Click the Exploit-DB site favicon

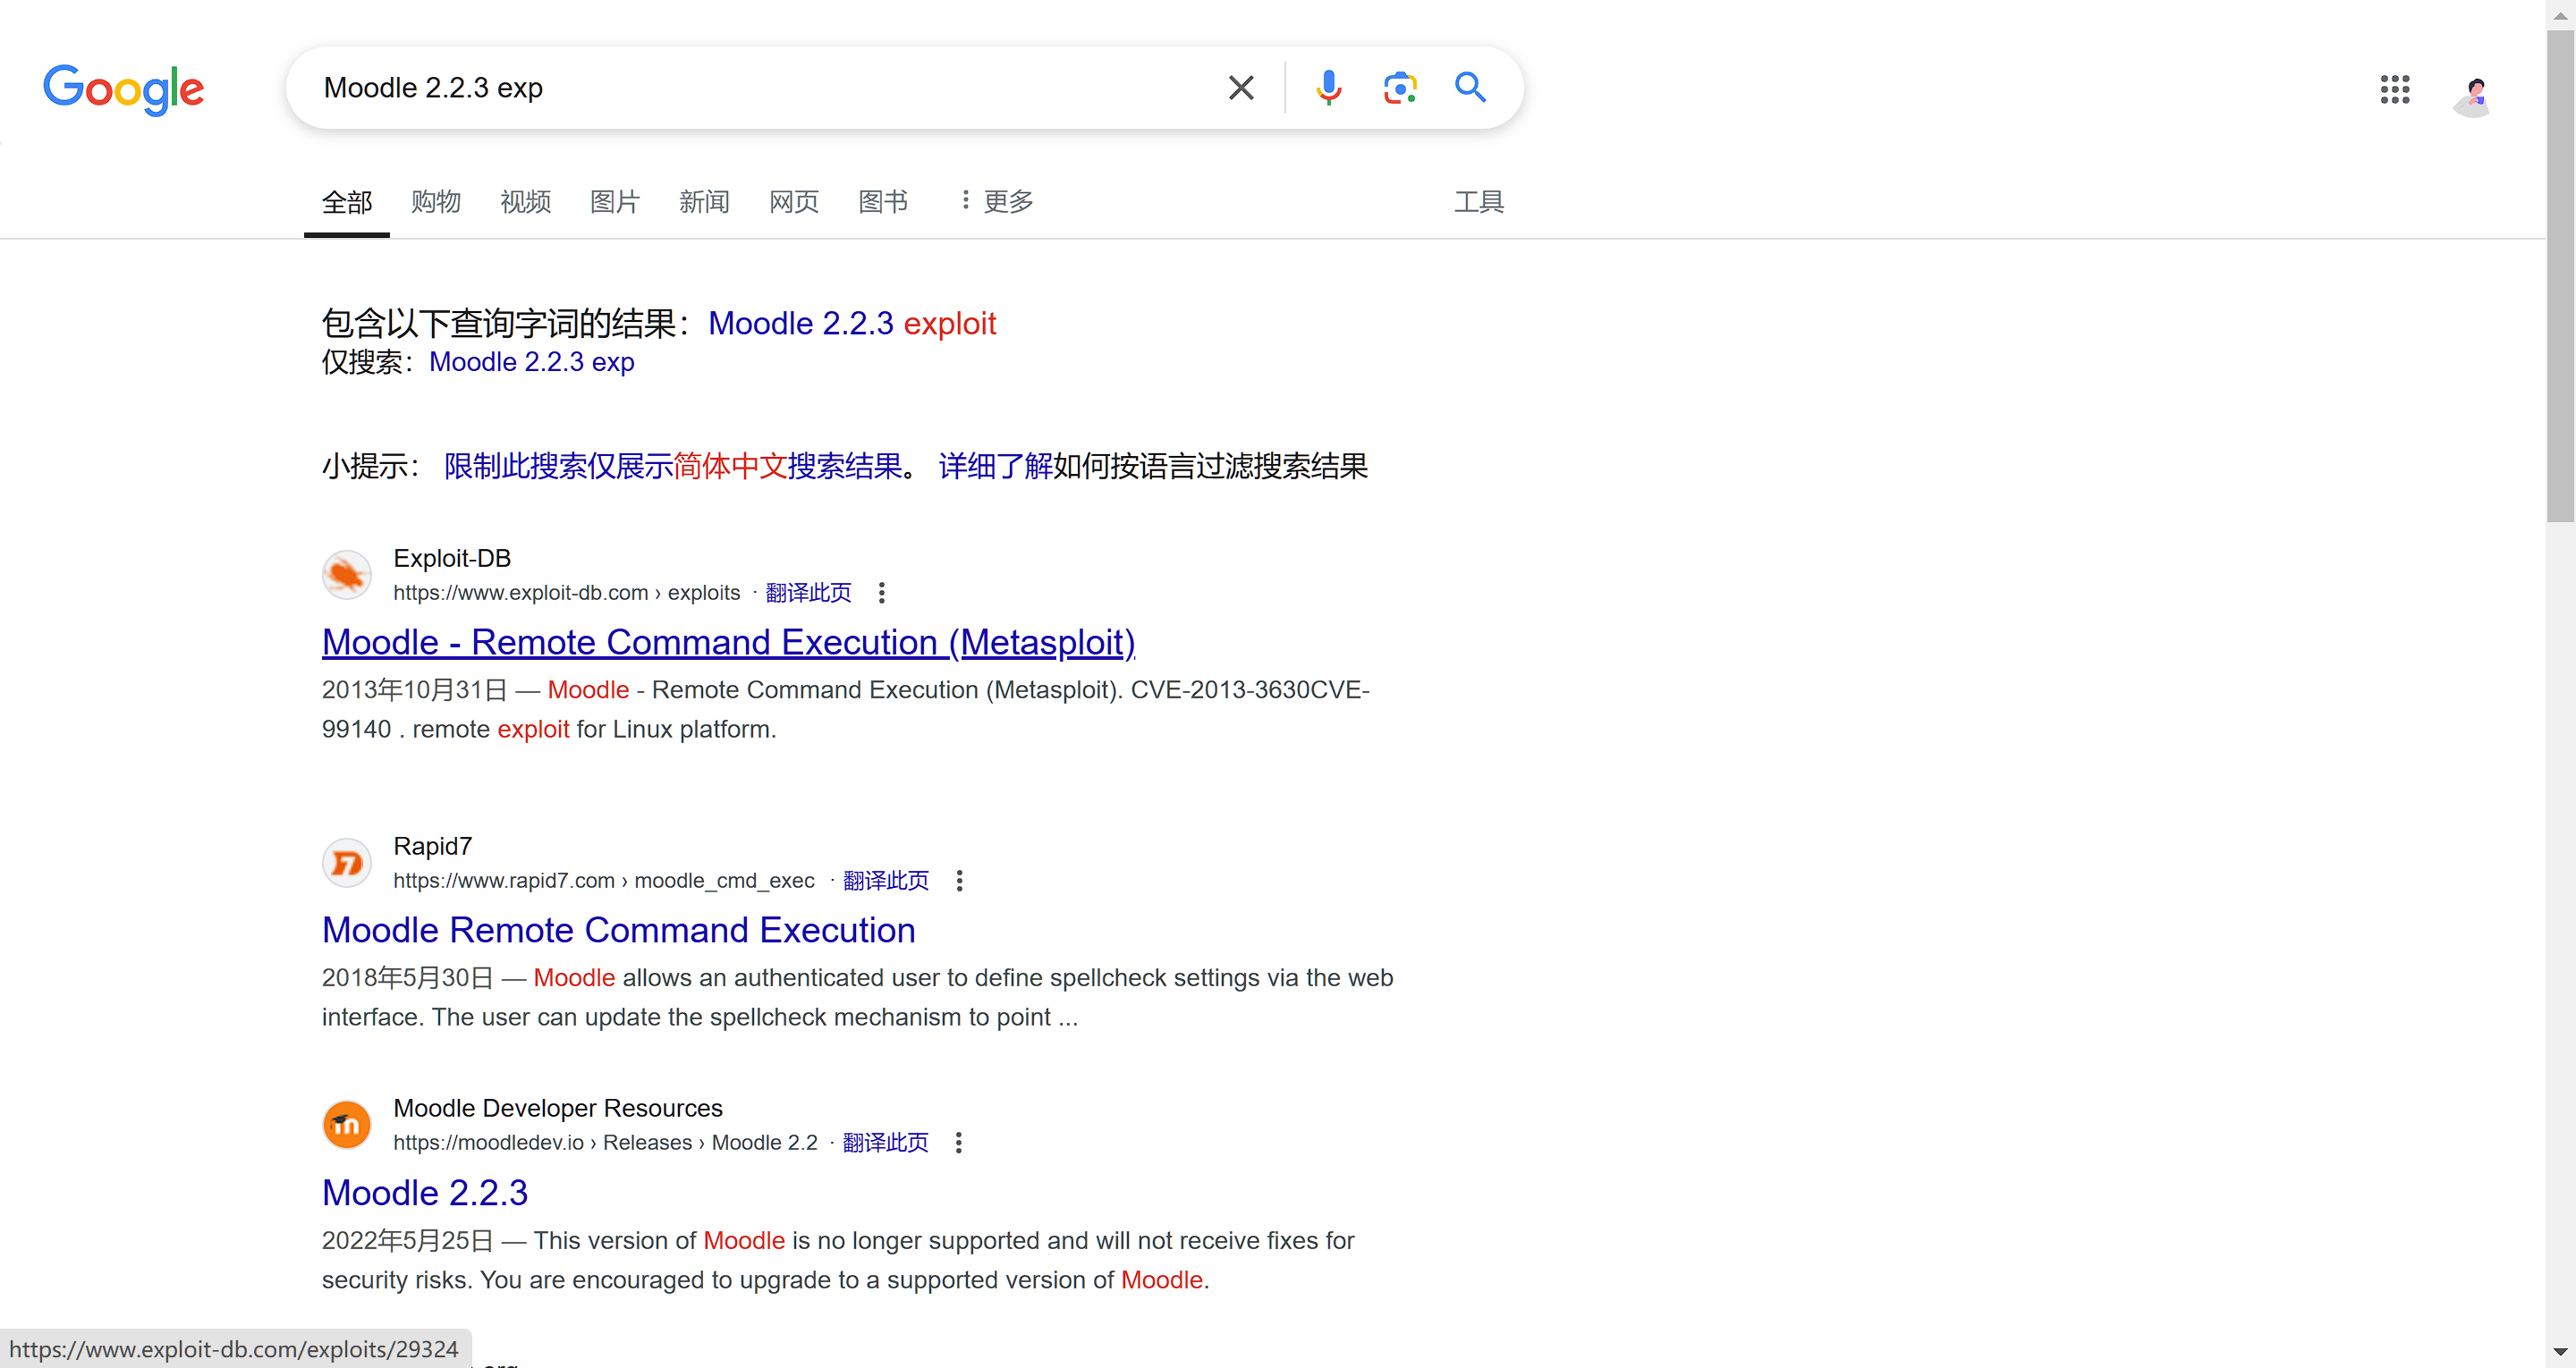347,575
